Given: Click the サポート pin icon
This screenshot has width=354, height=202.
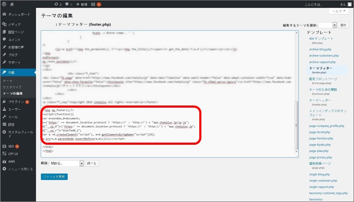Looking at the screenshot, I should [x=4, y=62].
